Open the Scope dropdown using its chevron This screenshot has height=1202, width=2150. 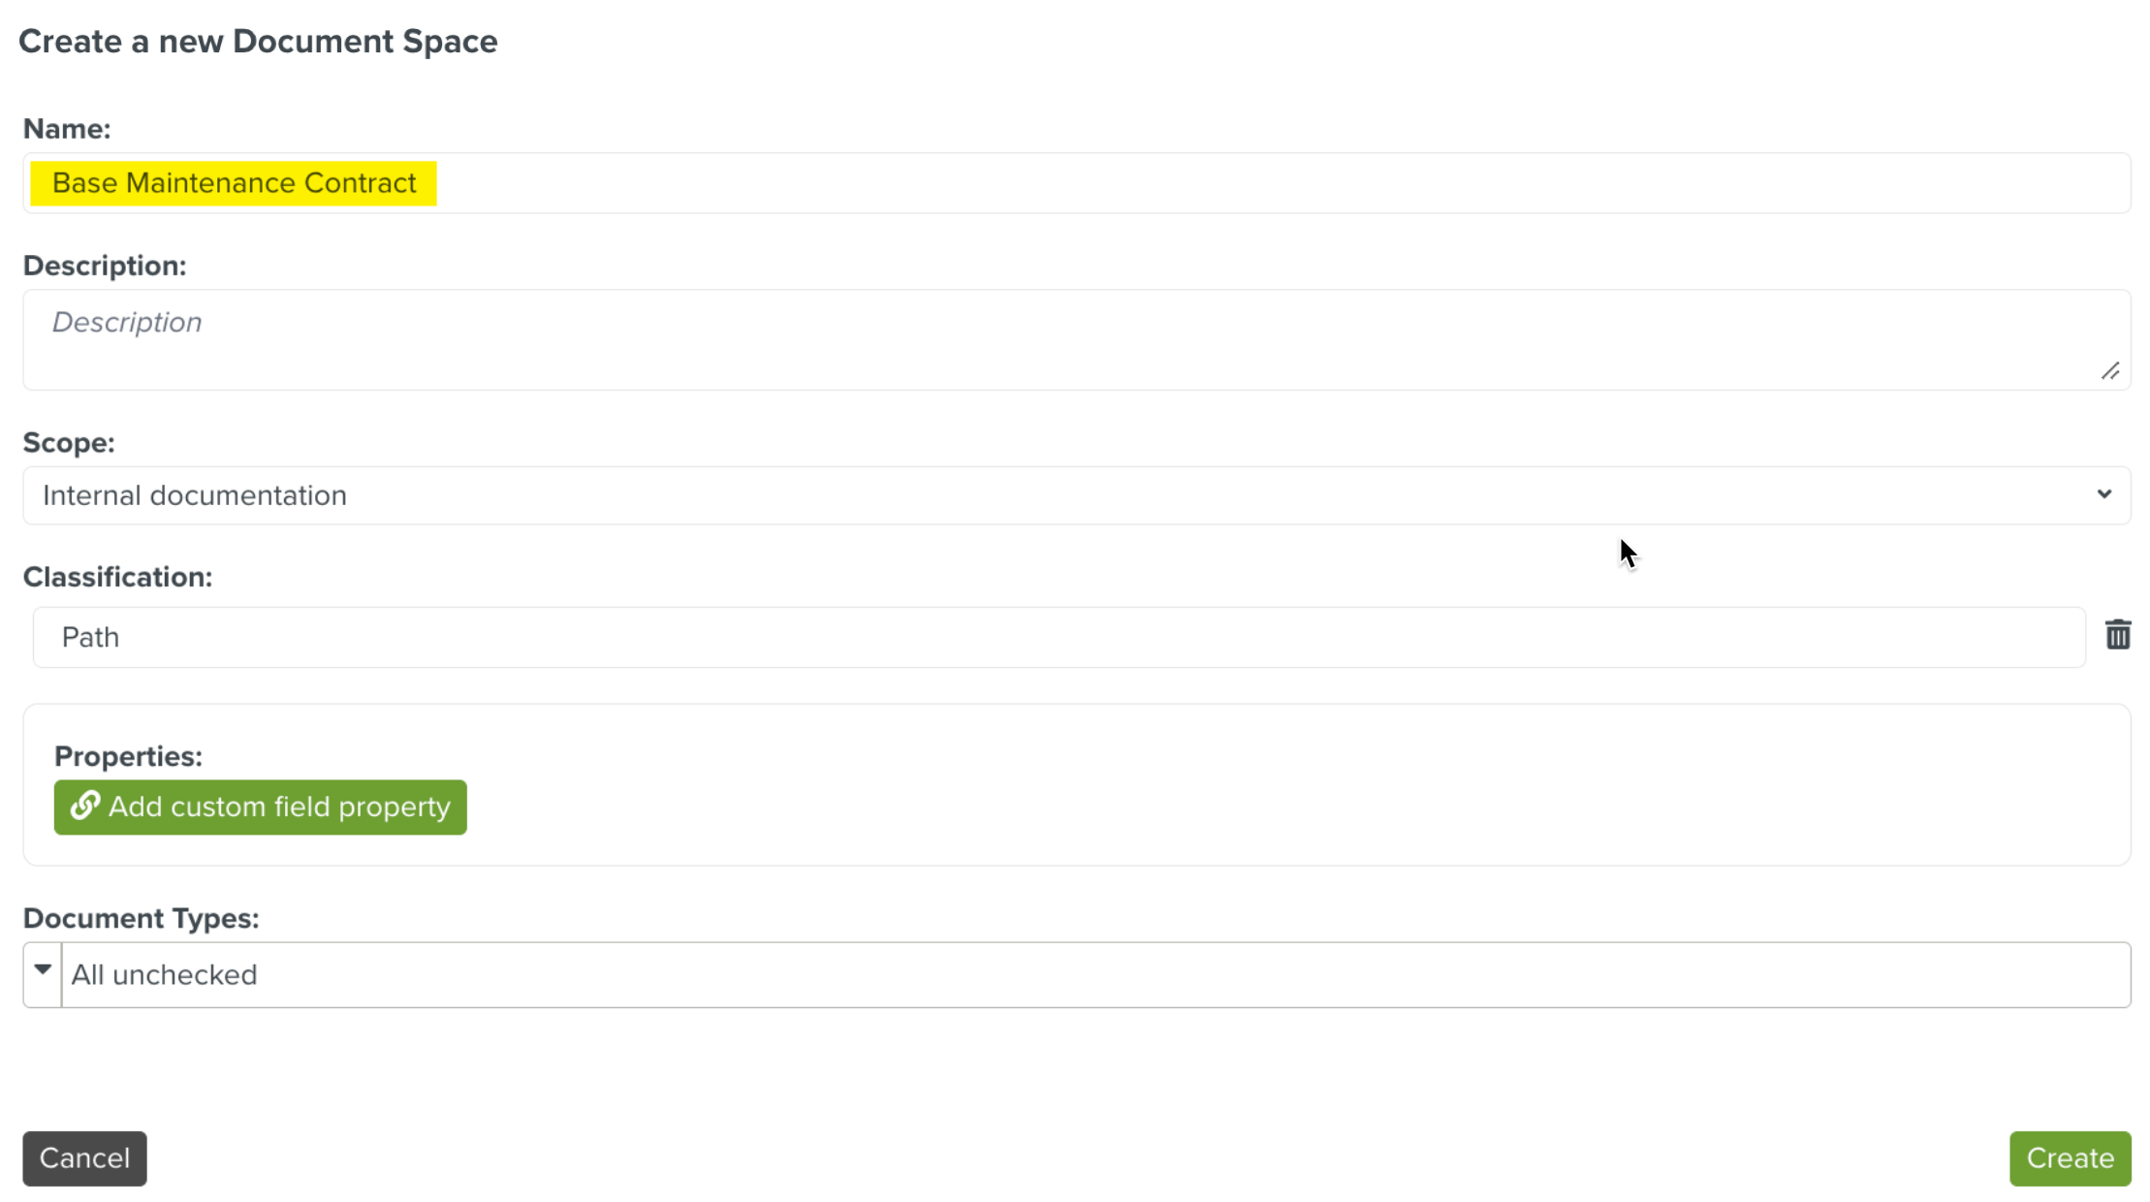pyautogui.click(x=2103, y=495)
